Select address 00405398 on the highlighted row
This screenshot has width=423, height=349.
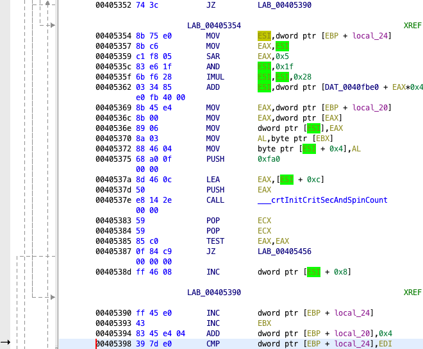point(114,344)
